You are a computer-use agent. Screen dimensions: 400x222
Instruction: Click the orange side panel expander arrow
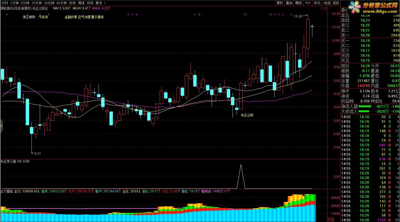click(x=1, y=126)
